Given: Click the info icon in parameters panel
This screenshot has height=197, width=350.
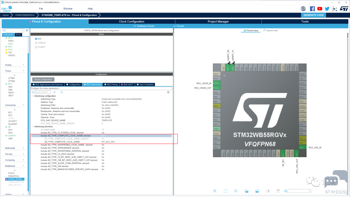Looking at the screenshot, I should 168,92.
